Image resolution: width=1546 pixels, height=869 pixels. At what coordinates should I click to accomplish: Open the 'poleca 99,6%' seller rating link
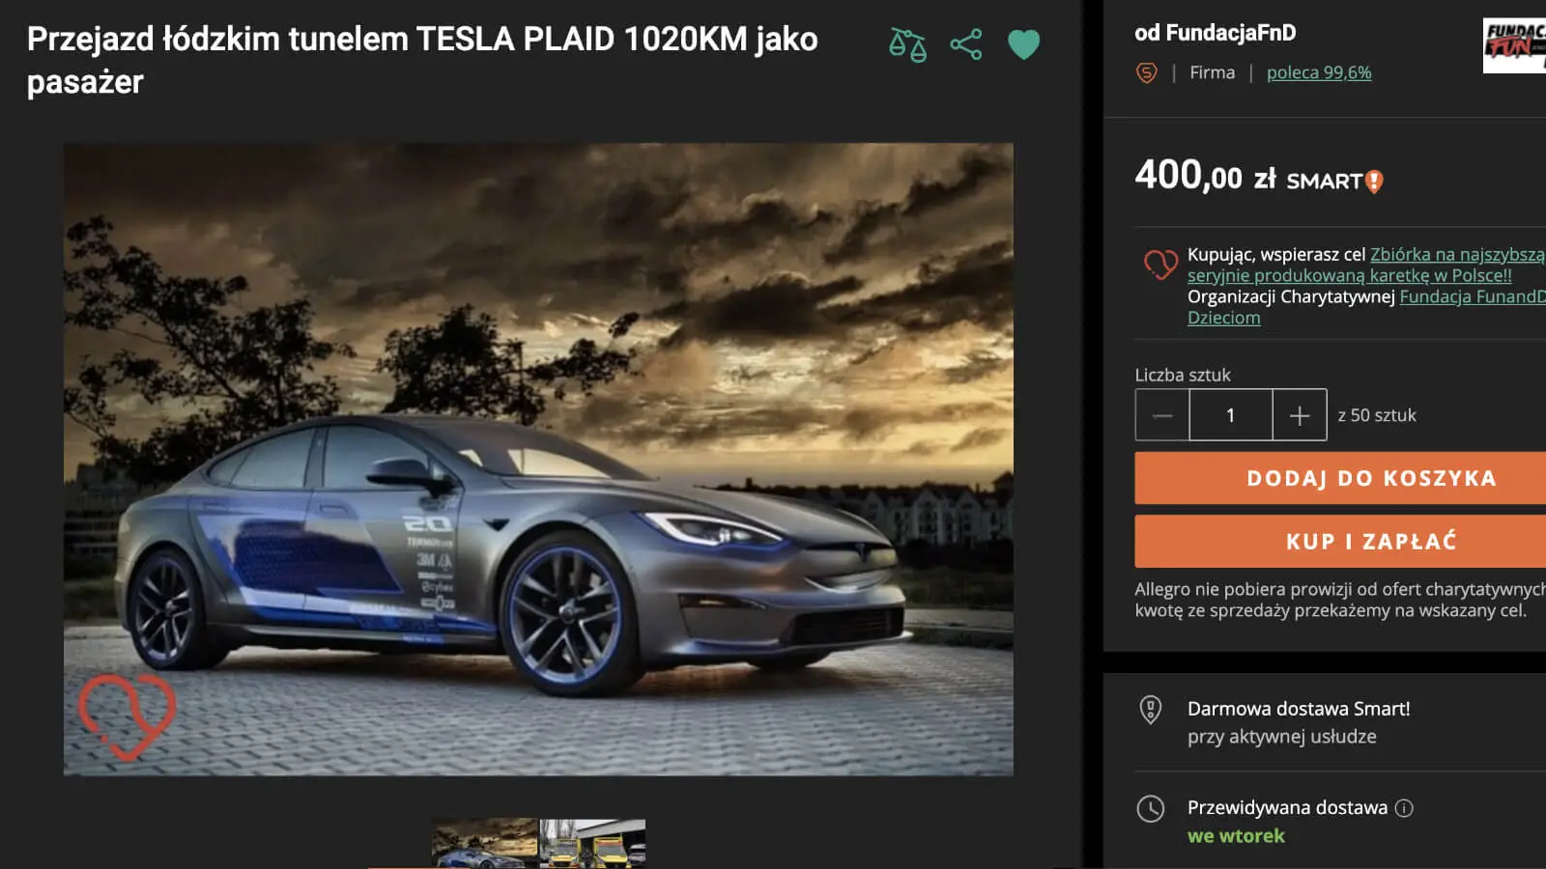[1319, 72]
